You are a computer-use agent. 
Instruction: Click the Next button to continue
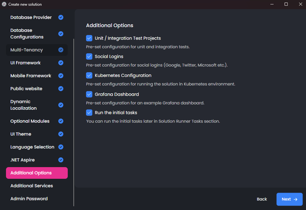tap(289, 199)
